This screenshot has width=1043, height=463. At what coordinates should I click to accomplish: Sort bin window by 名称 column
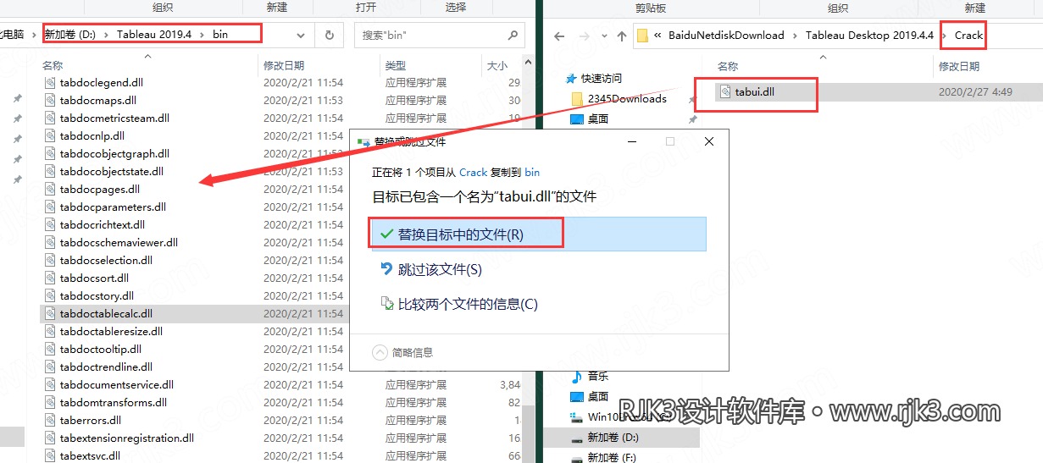point(53,65)
